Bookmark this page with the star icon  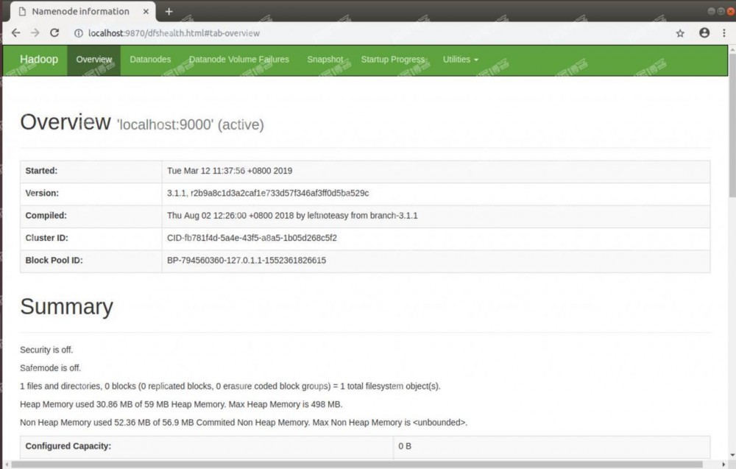[680, 33]
